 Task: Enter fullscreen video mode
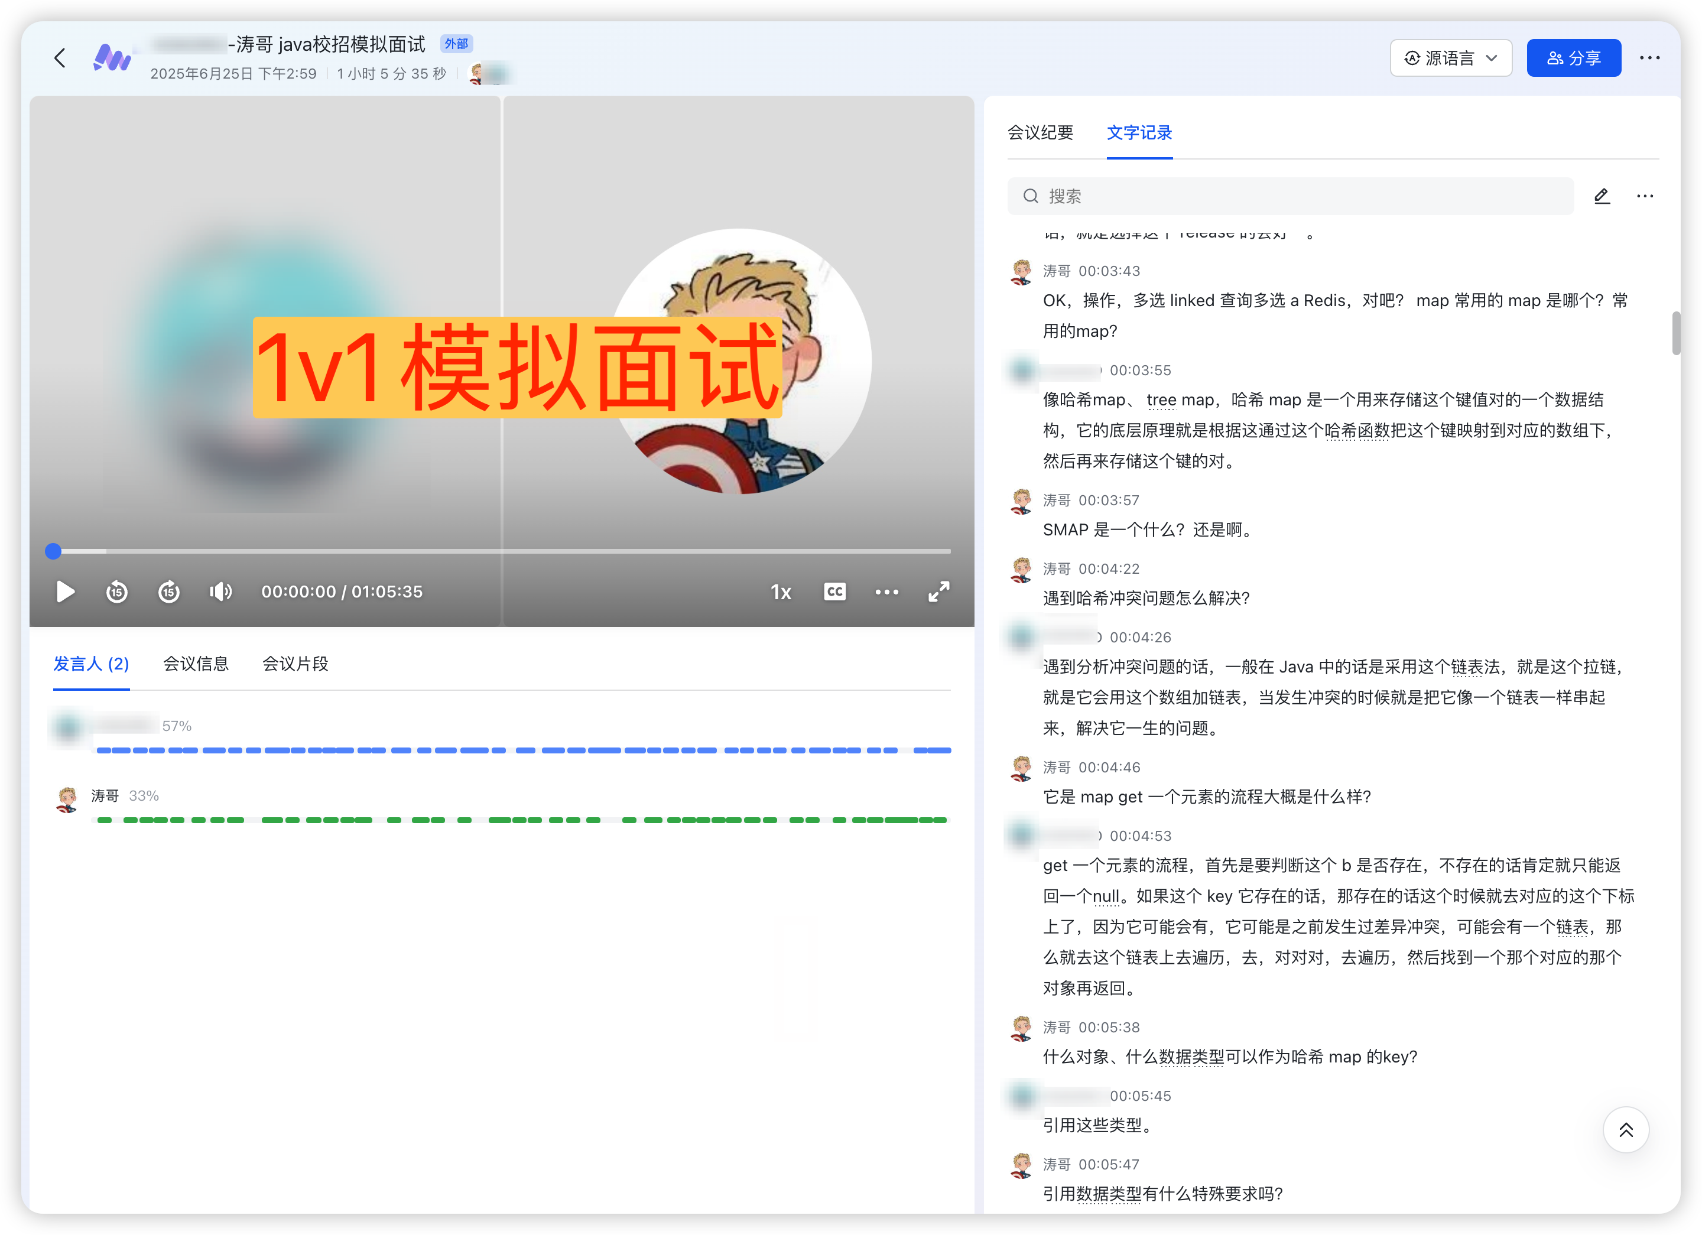(x=939, y=592)
